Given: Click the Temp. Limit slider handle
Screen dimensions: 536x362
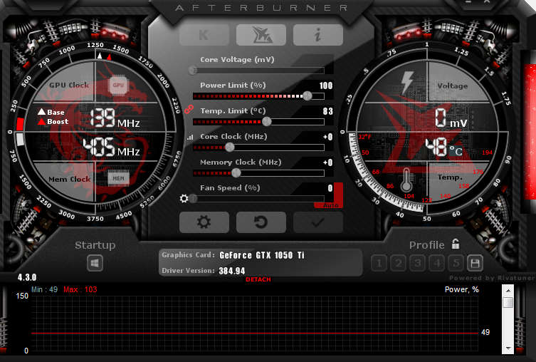Looking at the screenshot, I should coord(267,121).
